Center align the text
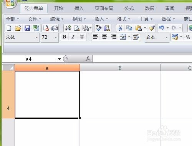Image resolution: width=192 pixels, height=146 pixels. [104, 37]
